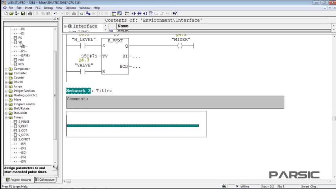Open the Debug menu
Image resolution: width=336 pixels, height=189 pixels.
48,8
